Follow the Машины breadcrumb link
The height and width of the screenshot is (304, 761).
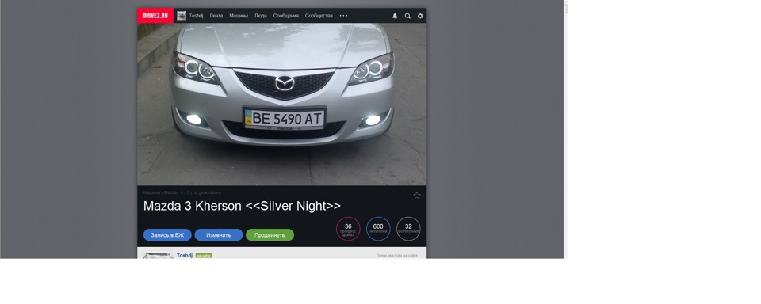pos(151,192)
